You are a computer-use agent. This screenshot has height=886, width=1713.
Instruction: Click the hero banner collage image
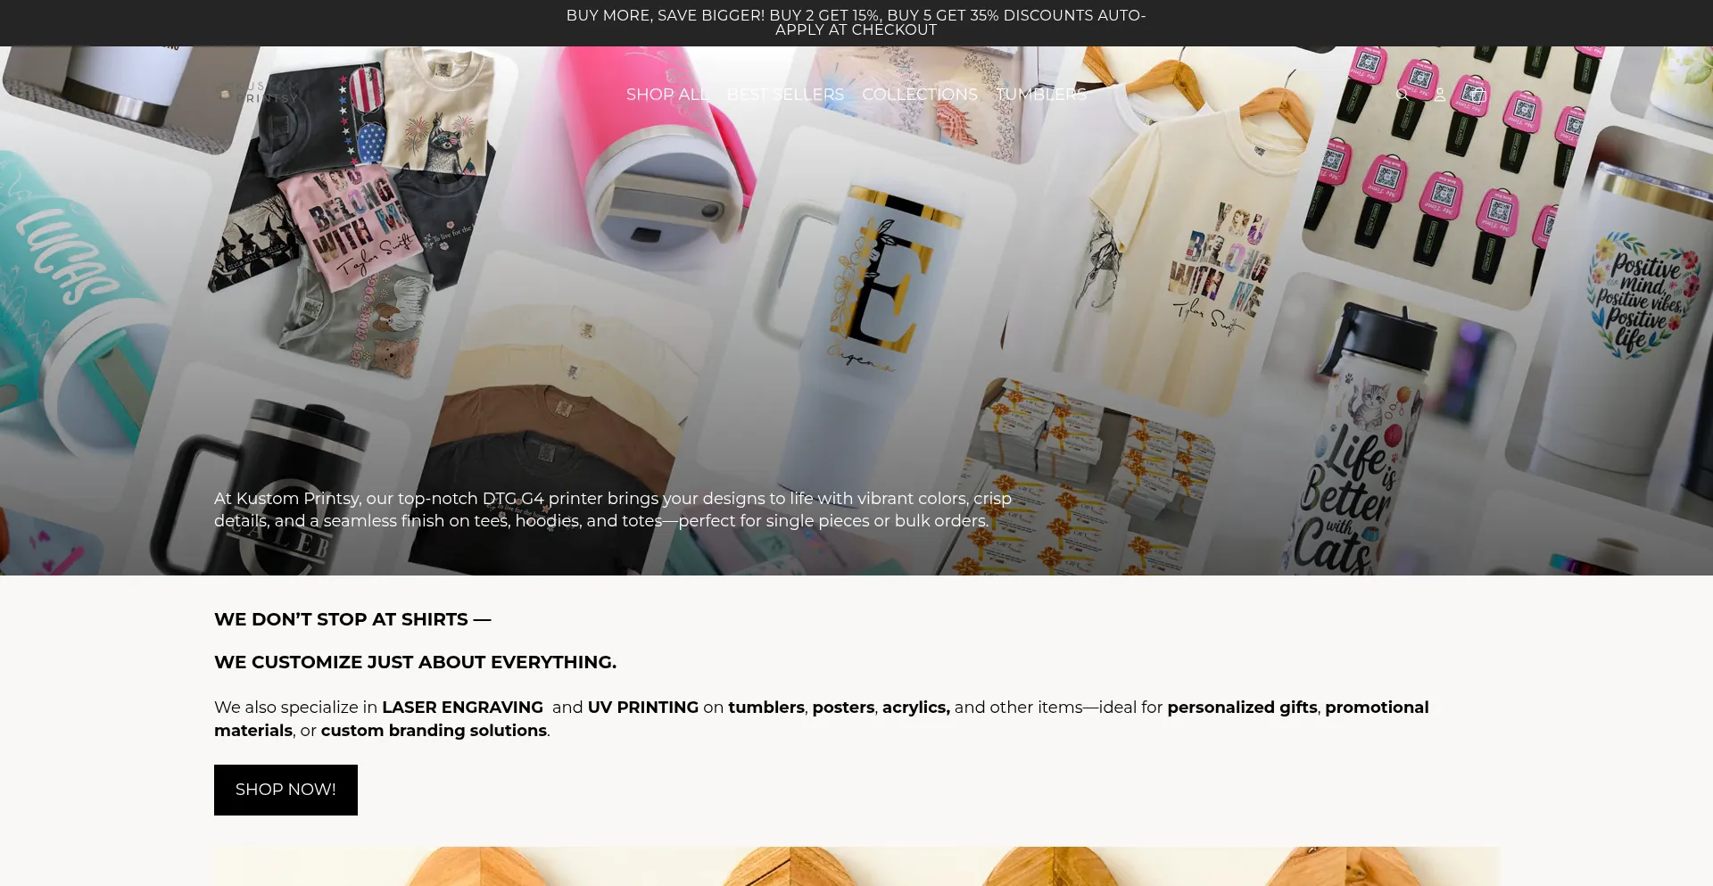856,311
